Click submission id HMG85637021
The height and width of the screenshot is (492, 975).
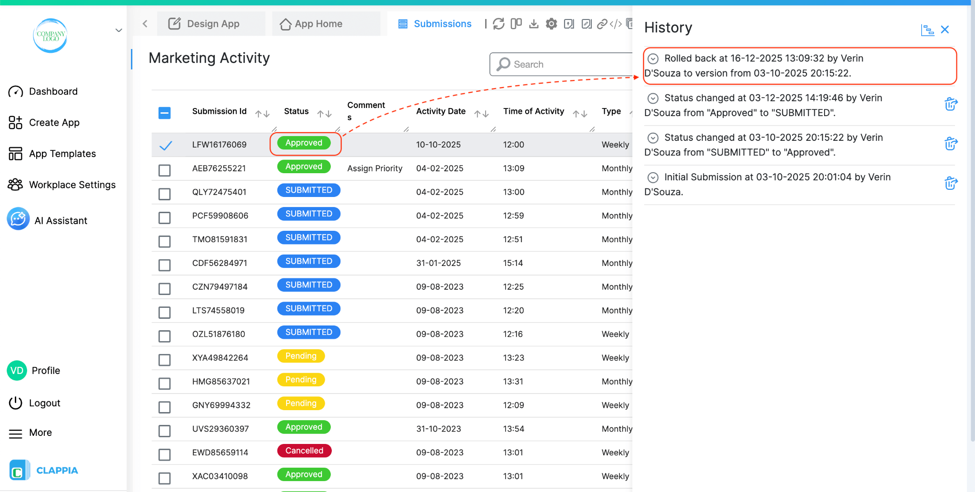point(221,382)
